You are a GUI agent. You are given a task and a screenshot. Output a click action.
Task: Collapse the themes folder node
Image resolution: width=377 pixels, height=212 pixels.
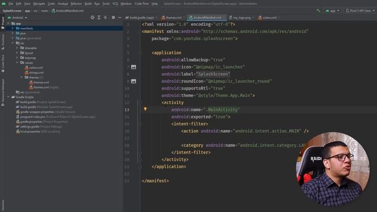pos(21,78)
